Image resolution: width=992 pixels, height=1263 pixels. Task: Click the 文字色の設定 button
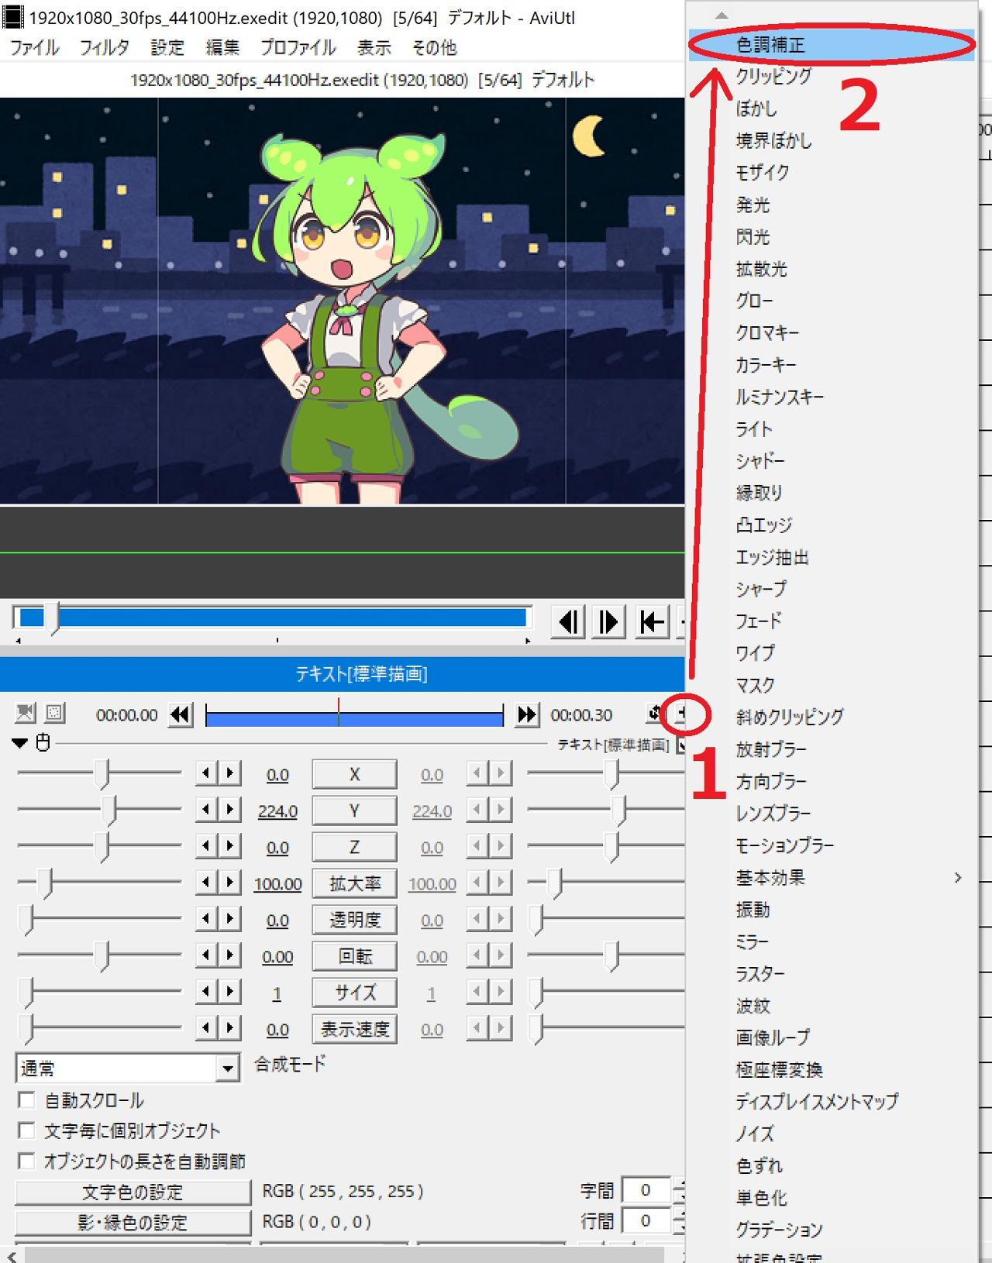click(133, 1192)
